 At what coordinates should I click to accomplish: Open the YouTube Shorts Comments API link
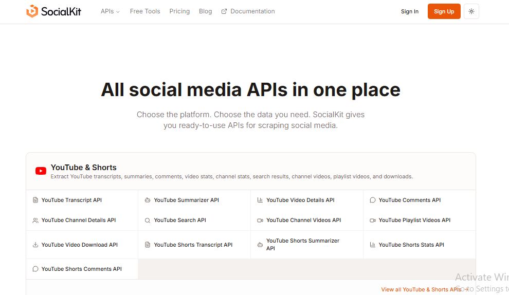[81, 269]
